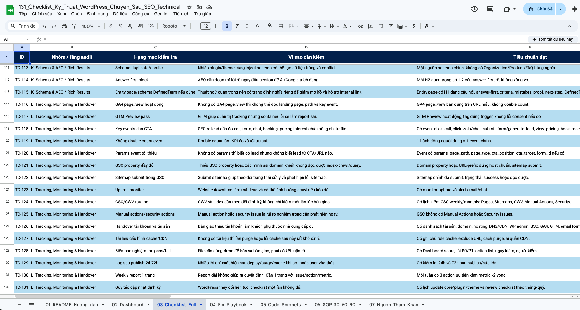Open the table views dropdown
Image resolution: width=580 pixels, height=310 pixels.
402,26
